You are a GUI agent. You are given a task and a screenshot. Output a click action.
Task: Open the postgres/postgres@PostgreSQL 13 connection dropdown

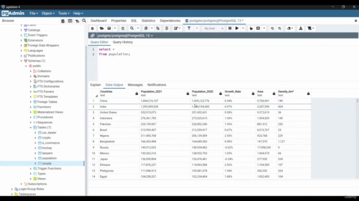[x=125, y=36]
